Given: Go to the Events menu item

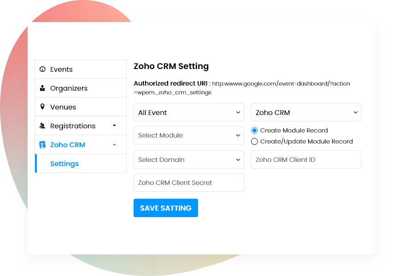Looking at the screenshot, I should tap(62, 69).
